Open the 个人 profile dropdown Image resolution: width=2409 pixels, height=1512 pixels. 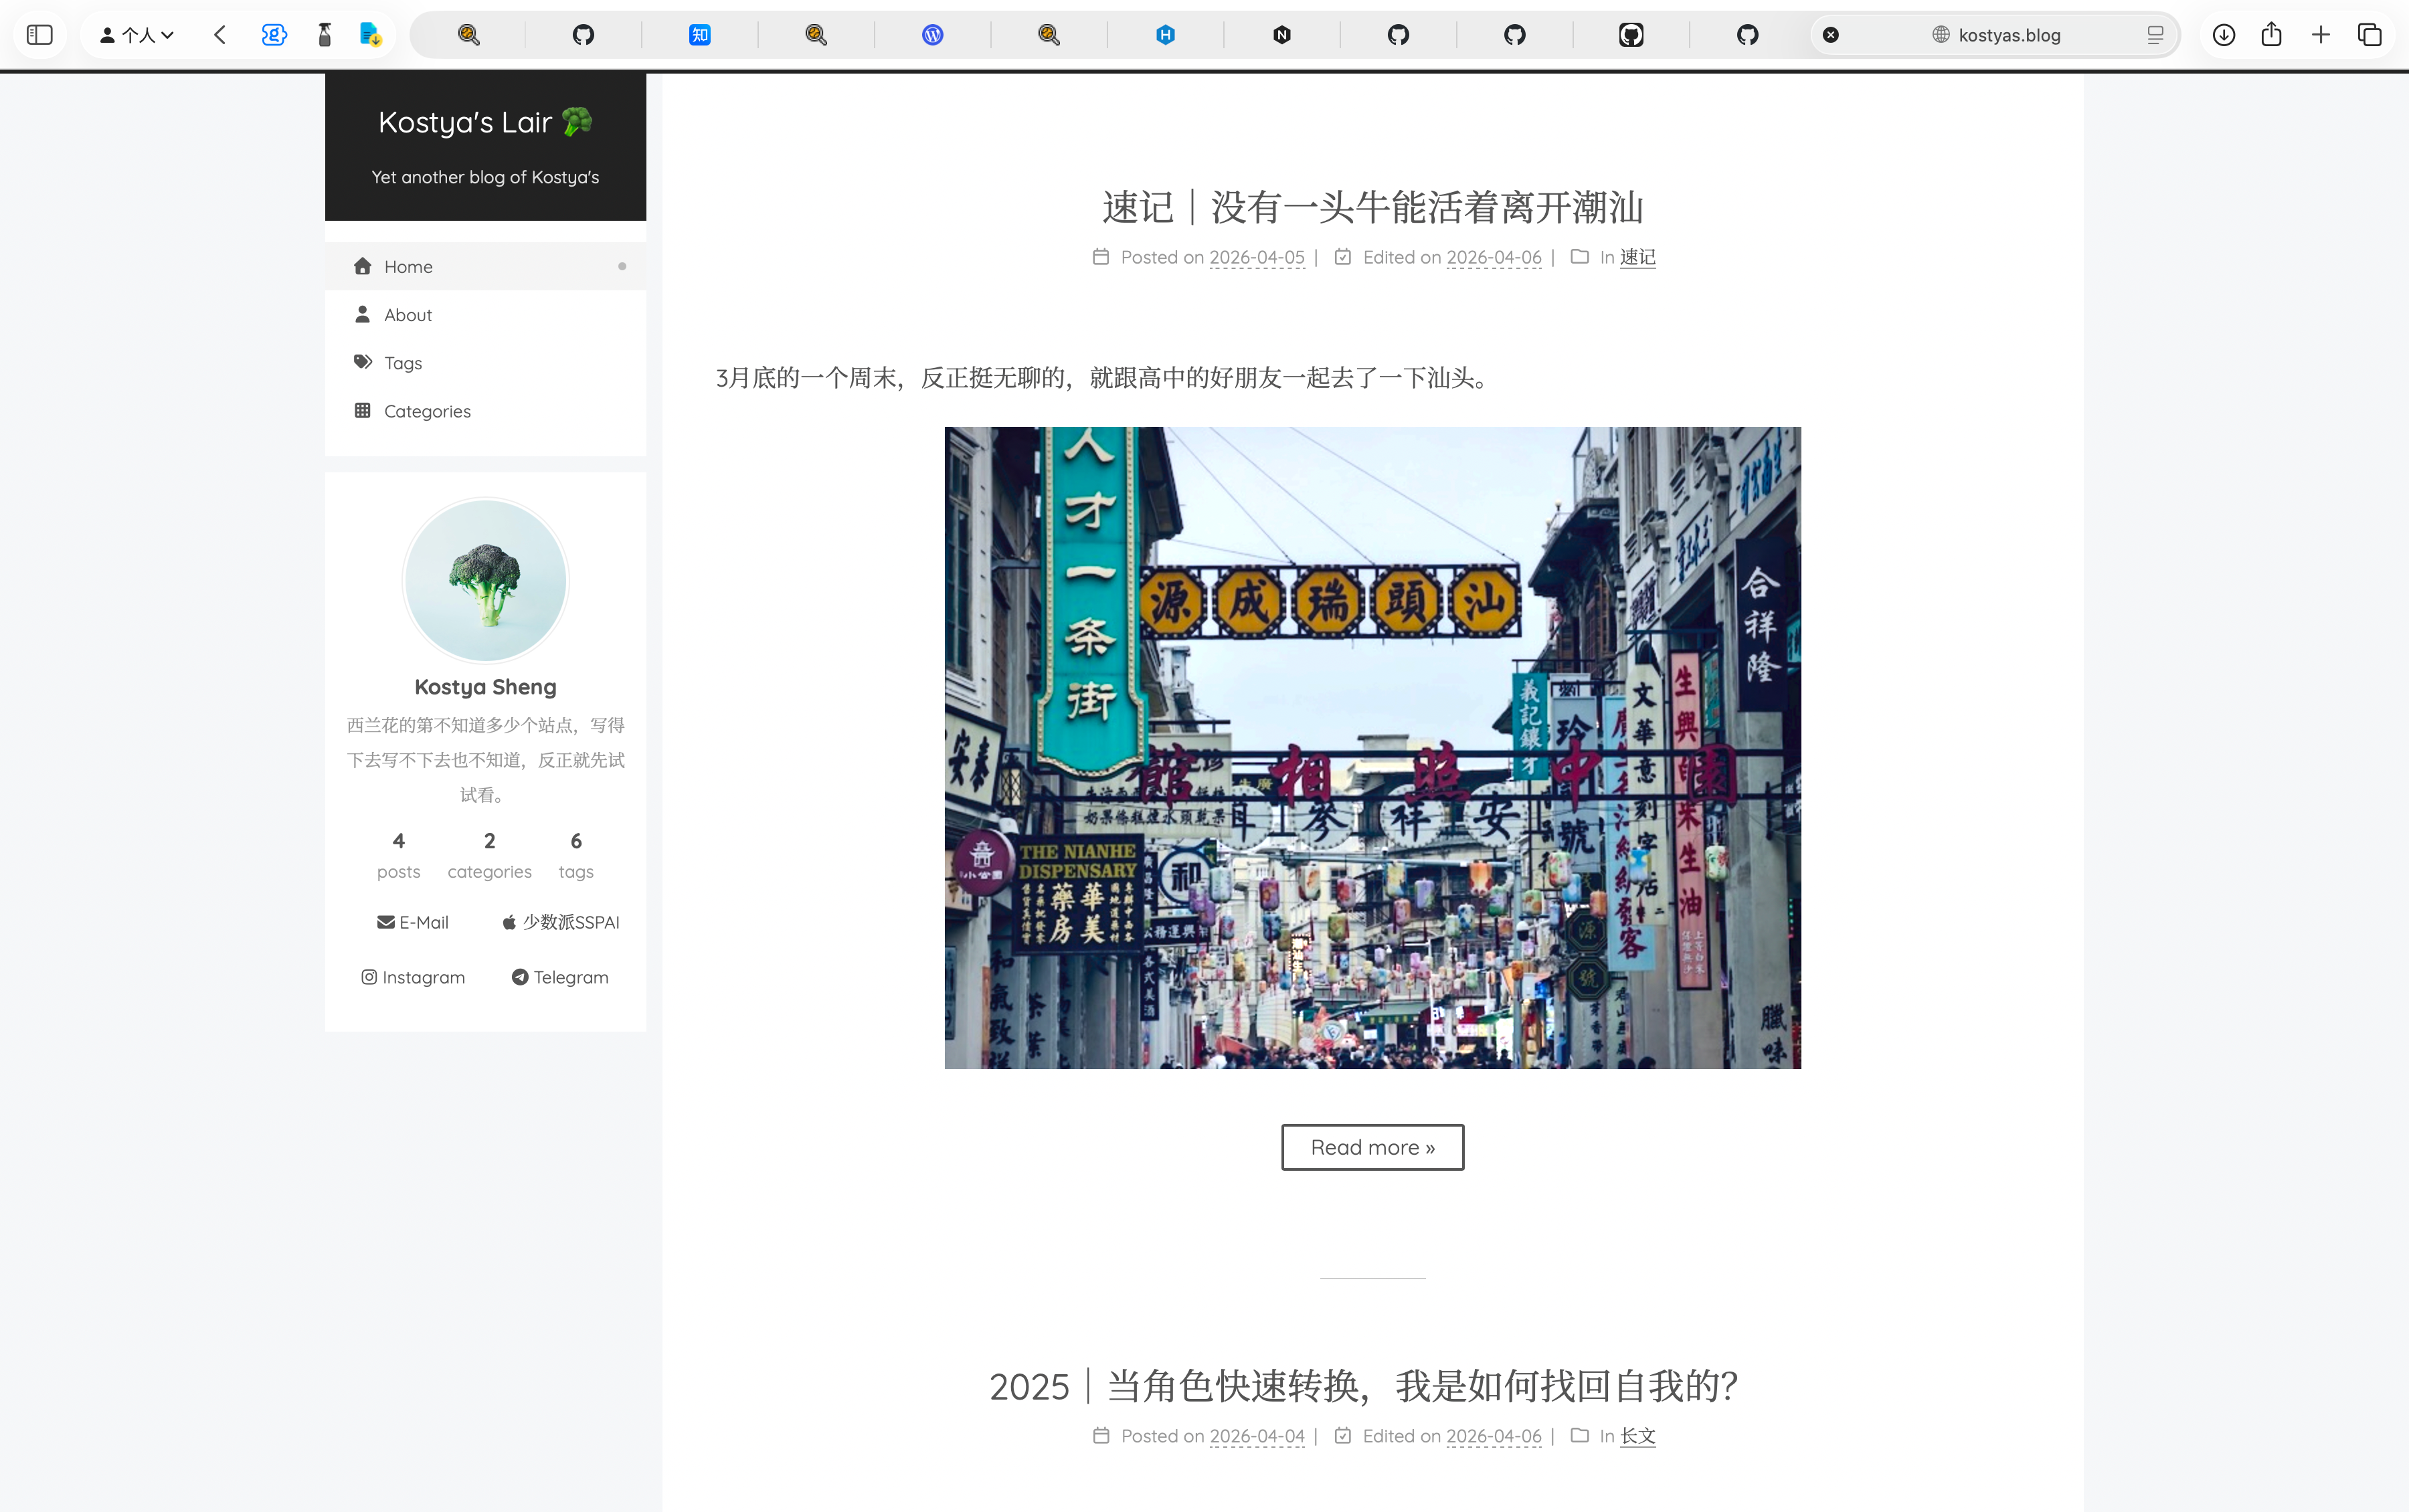tap(137, 35)
